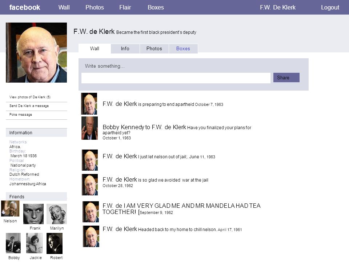Click 'October 7, 1963' post date
349x262 pixels.
point(209,104)
